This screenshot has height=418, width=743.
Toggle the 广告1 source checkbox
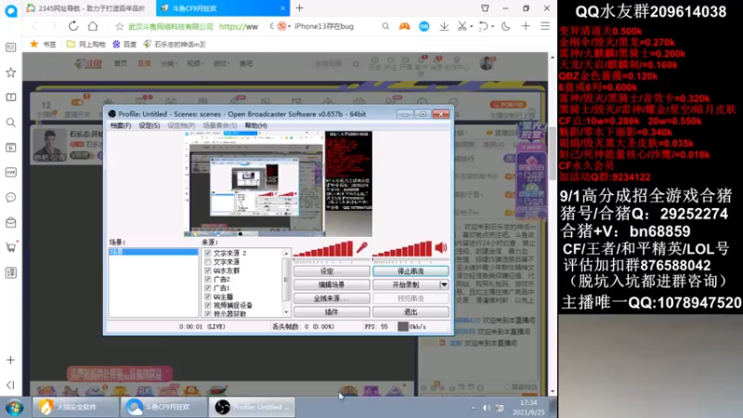pyautogui.click(x=207, y=288)
